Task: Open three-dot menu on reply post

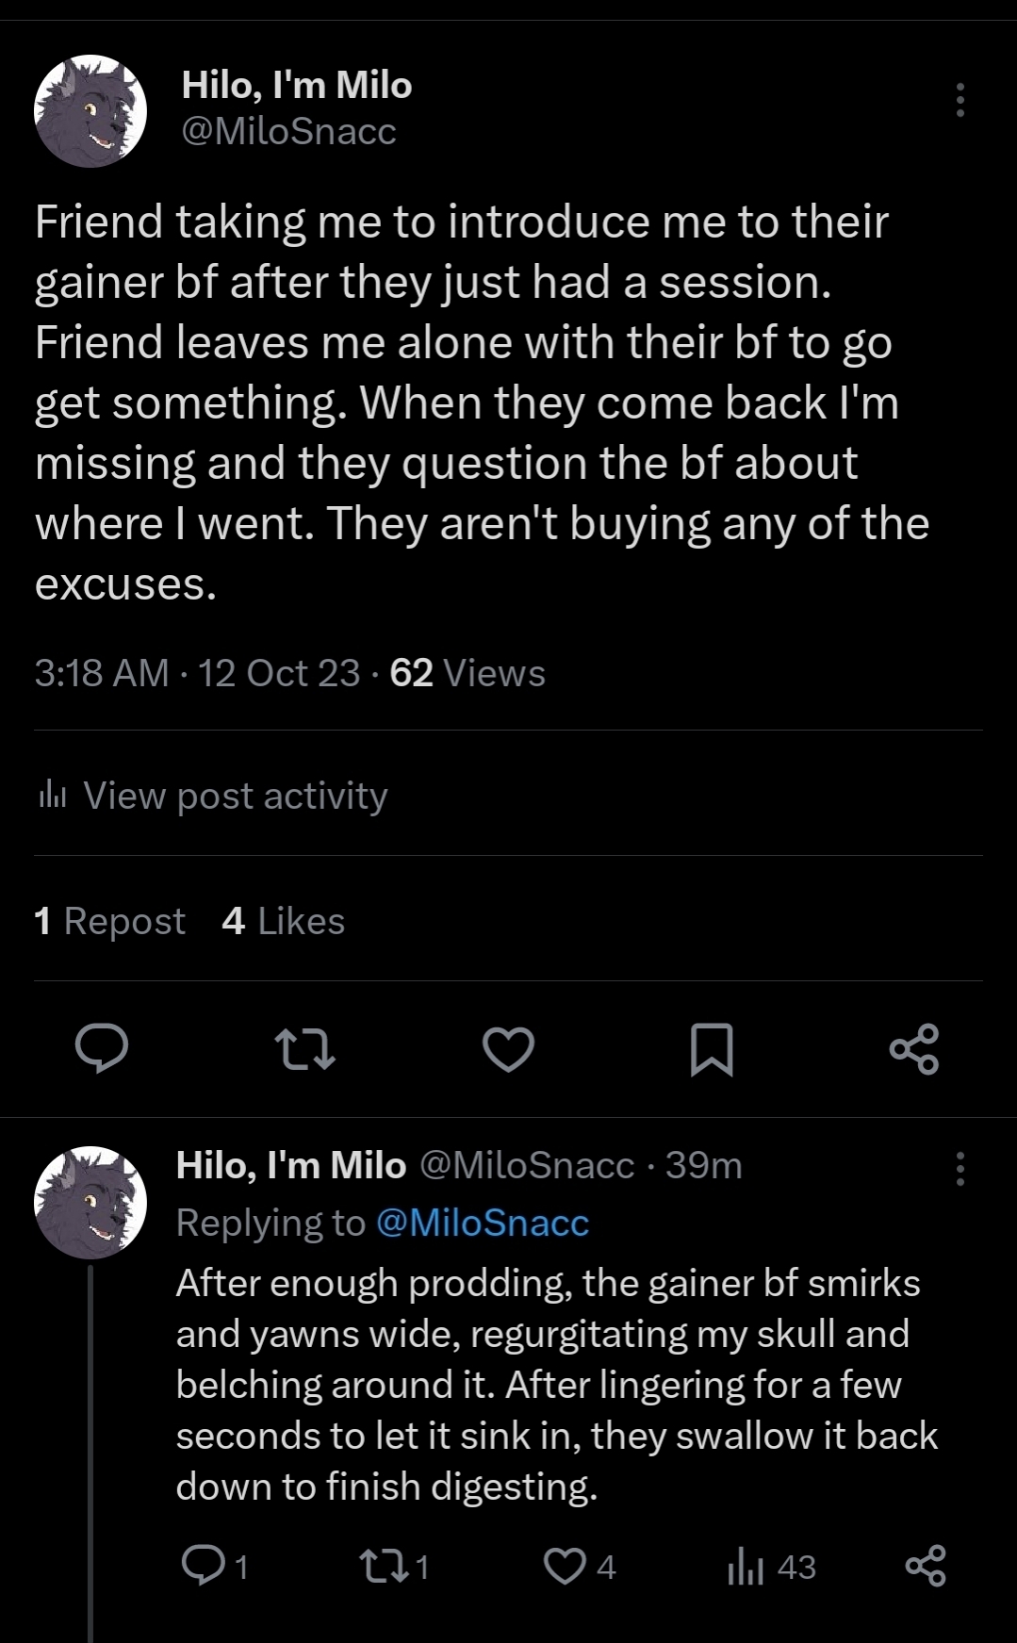Action: [960, 1169]
